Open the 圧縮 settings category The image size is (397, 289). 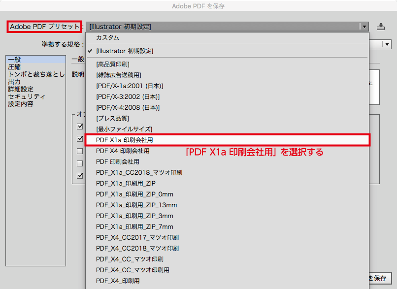click(35, 67)
